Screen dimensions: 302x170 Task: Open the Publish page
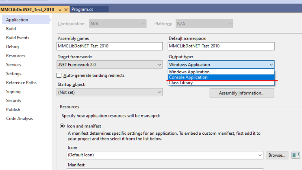coord(13,110)
